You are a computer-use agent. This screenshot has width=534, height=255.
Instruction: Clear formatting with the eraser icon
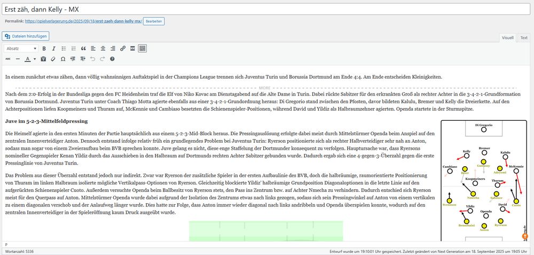[x=53, y=59]
